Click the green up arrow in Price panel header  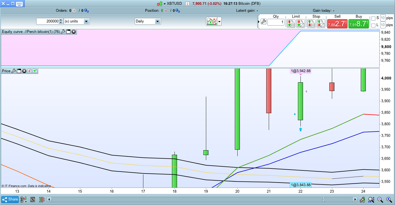click(35, 71)
